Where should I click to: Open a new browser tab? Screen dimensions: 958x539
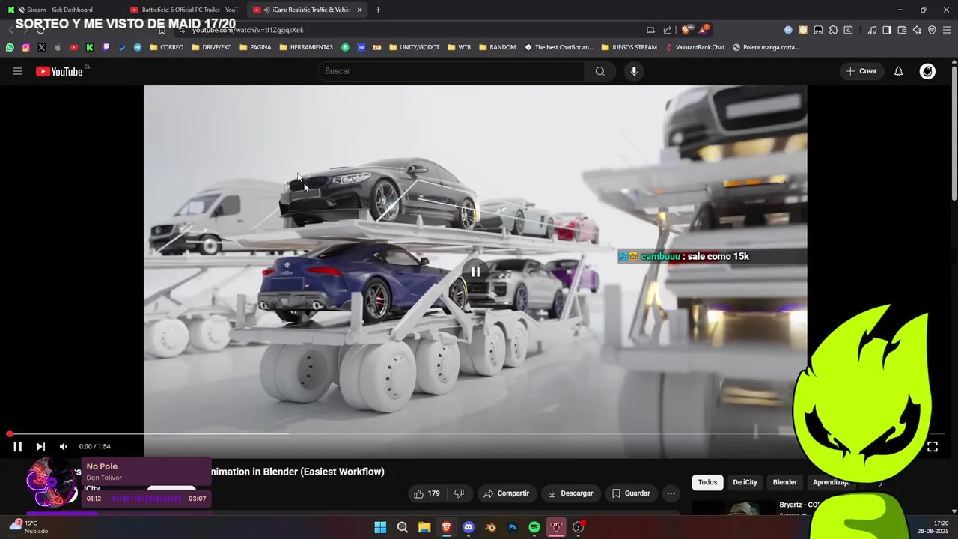pos(378,10)
